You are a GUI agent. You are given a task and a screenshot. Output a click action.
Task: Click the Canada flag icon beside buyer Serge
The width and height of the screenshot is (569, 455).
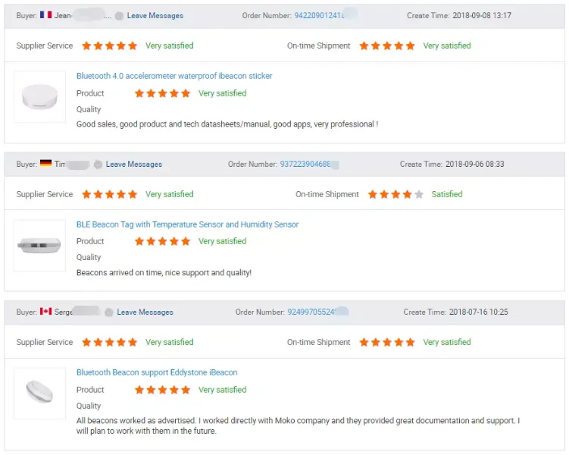pyautogui.click(x=45, y=312)
